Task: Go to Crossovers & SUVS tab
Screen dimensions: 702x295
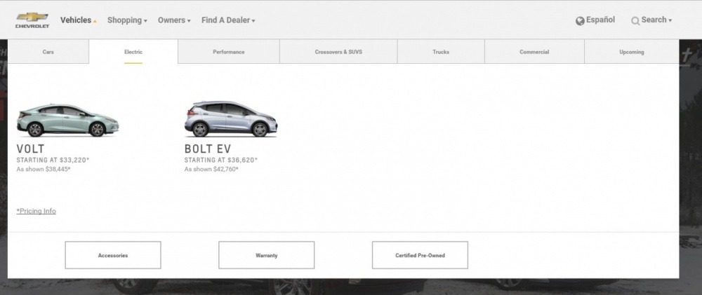Action: pos(338,51)
